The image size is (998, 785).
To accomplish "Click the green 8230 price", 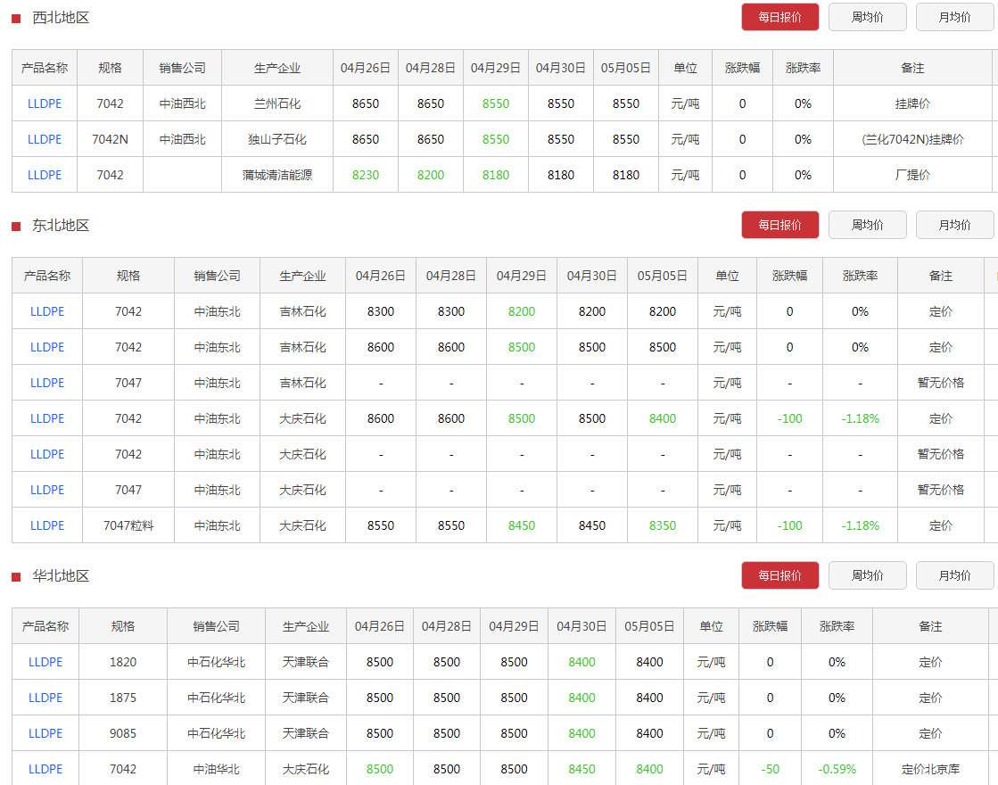I will [x=366, y=175].
